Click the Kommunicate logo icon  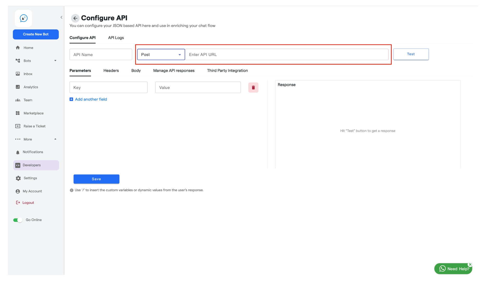23,18
